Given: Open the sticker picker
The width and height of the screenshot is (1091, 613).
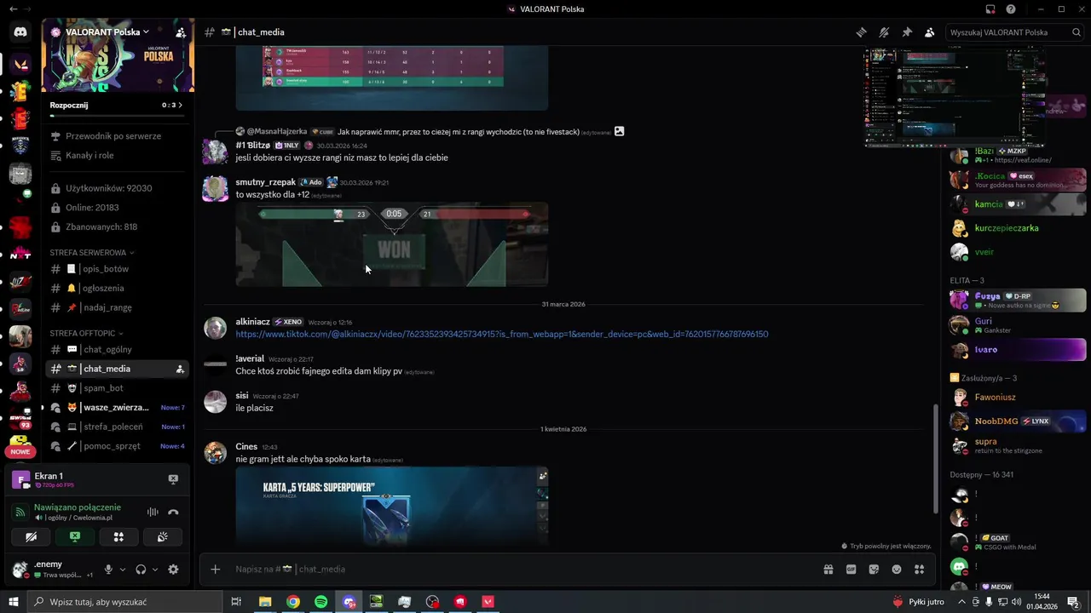Looking at the screenshot, I should click(874, 569).
